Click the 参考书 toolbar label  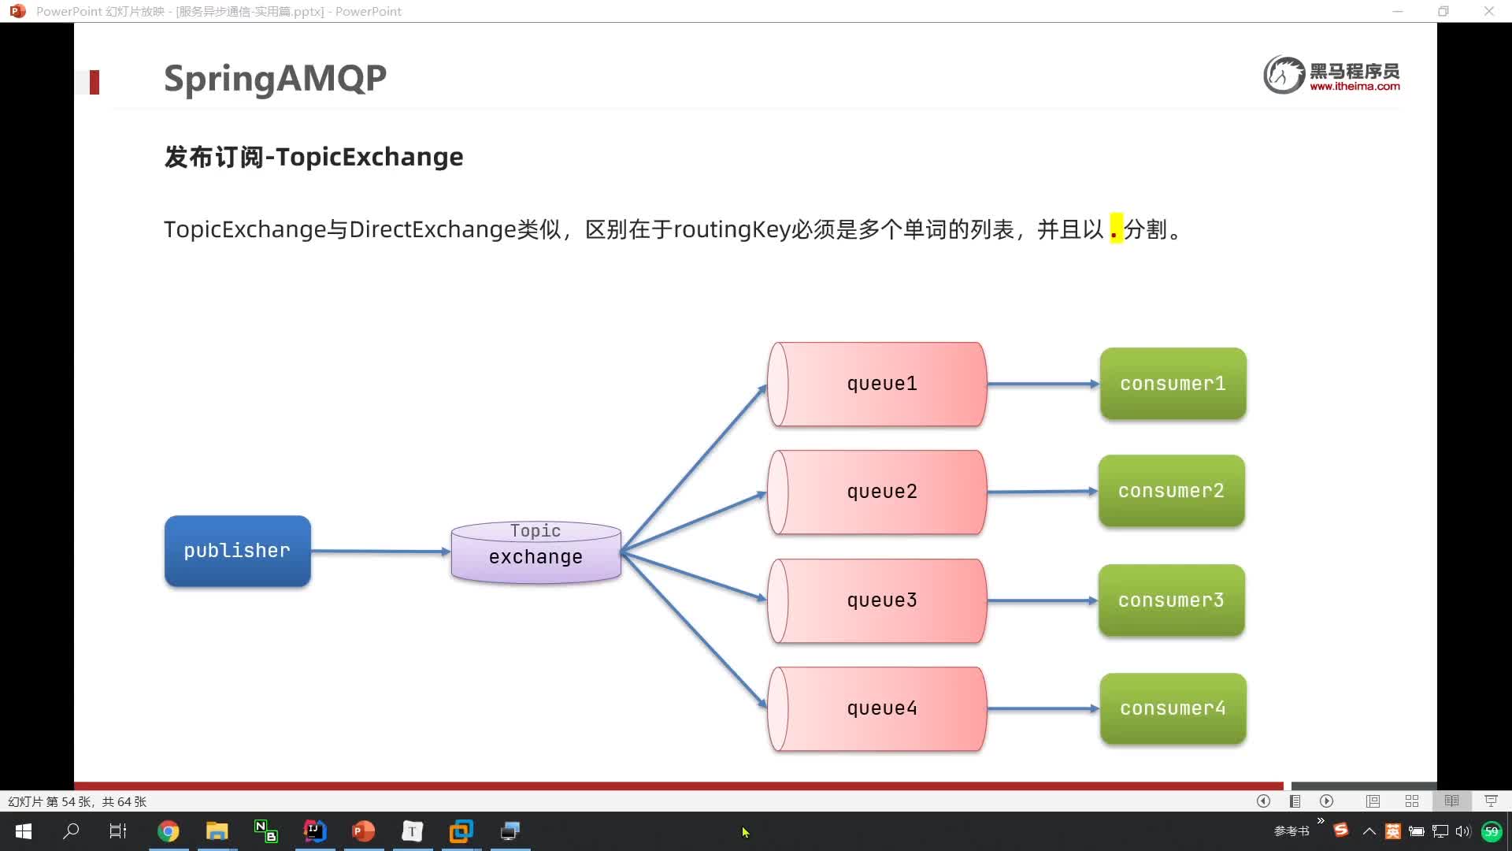[1291, 831]
